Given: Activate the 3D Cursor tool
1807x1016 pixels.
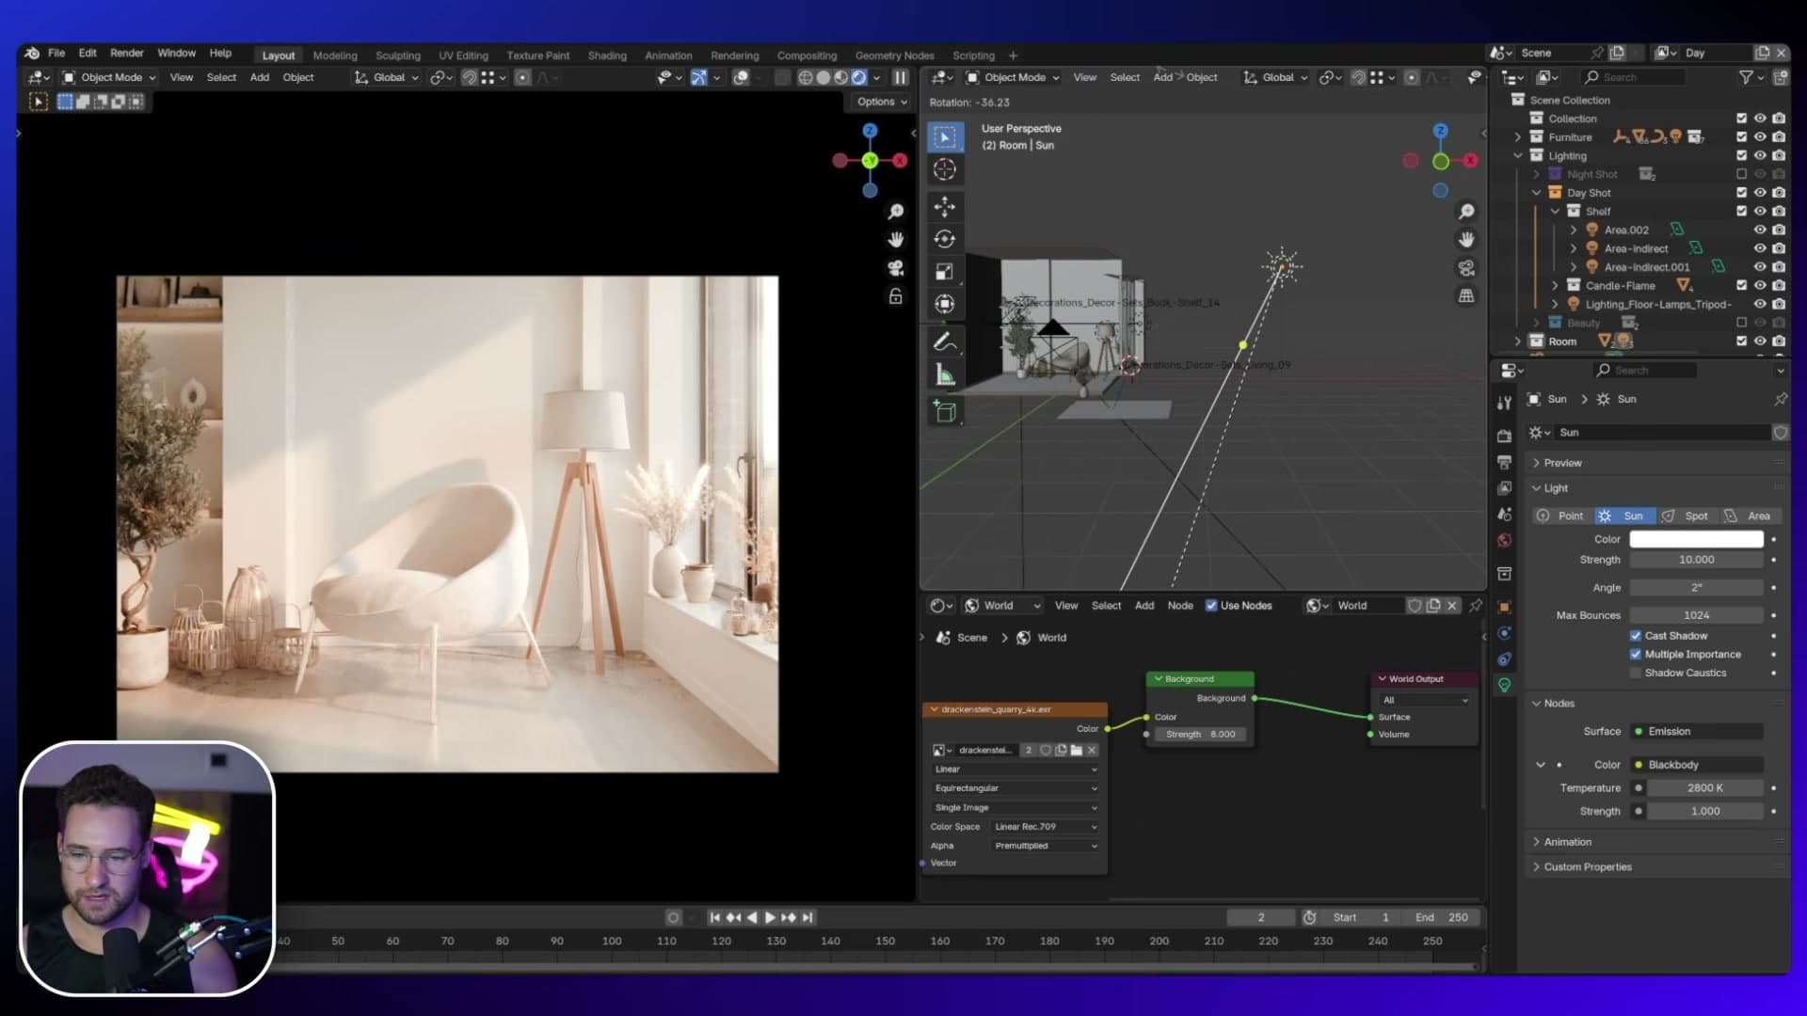Looking at the screenshot, I should pyautogui.click(x=945, y=169).
